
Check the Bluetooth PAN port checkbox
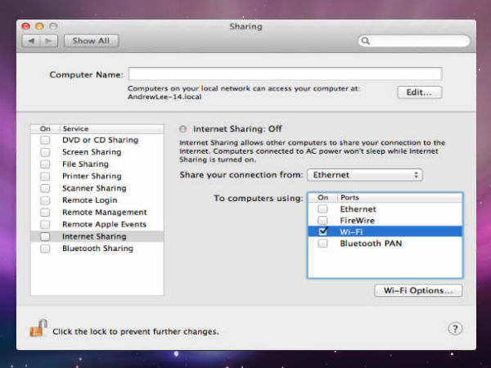[x=323, y=244]
